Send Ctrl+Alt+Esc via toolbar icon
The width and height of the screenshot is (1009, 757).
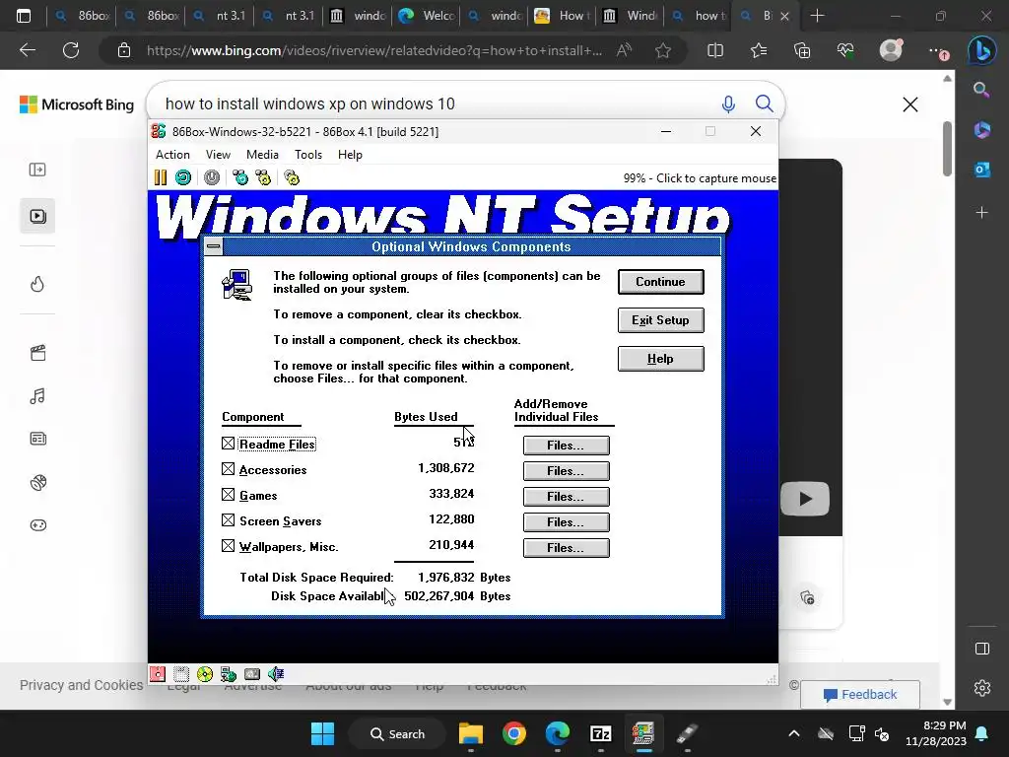[263, 177]
